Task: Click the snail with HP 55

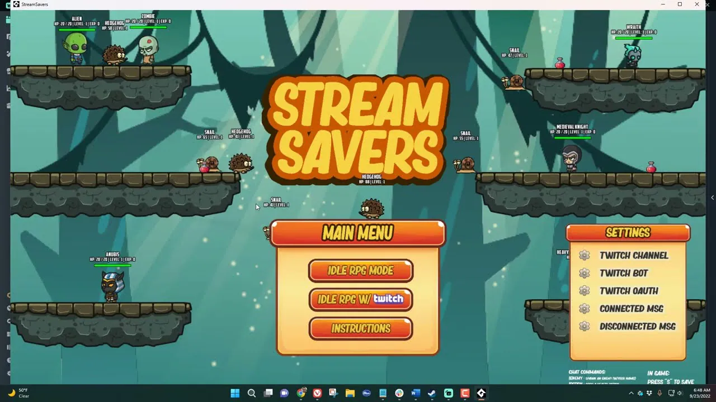Action: (465, 164)
